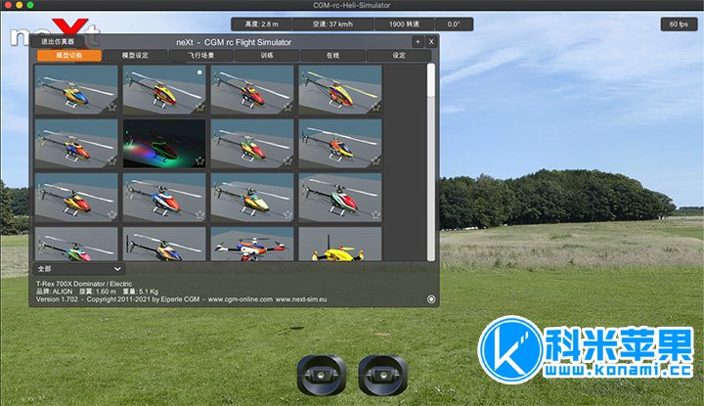This screenshot has width=704, height=406.
Task: Toggle star on blue-orange helicopter, second row
Action: click(112, 160)
